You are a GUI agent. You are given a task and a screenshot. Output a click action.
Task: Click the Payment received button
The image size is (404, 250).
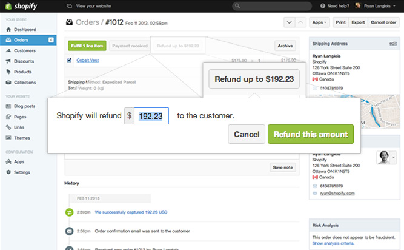coord(130,46)
